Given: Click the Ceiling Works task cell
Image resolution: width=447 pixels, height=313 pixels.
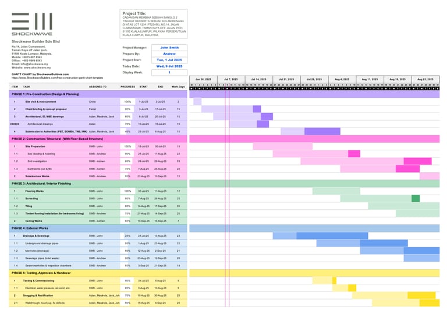Looking at the screenshot, I should point(33,221).
